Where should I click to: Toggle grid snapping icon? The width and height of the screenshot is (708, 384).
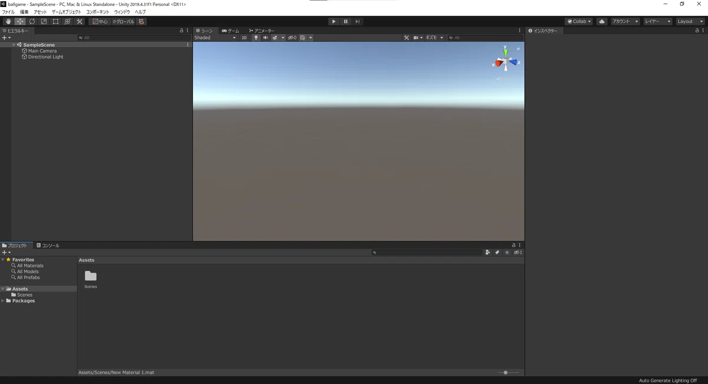pyautogui.click(x=142, y=21)
